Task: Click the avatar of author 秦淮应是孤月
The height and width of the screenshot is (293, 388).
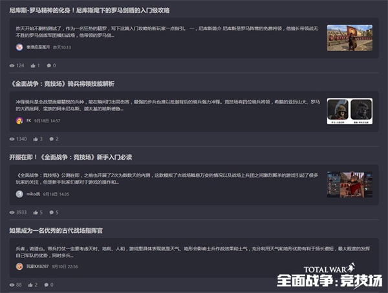Action: [19, 47]
